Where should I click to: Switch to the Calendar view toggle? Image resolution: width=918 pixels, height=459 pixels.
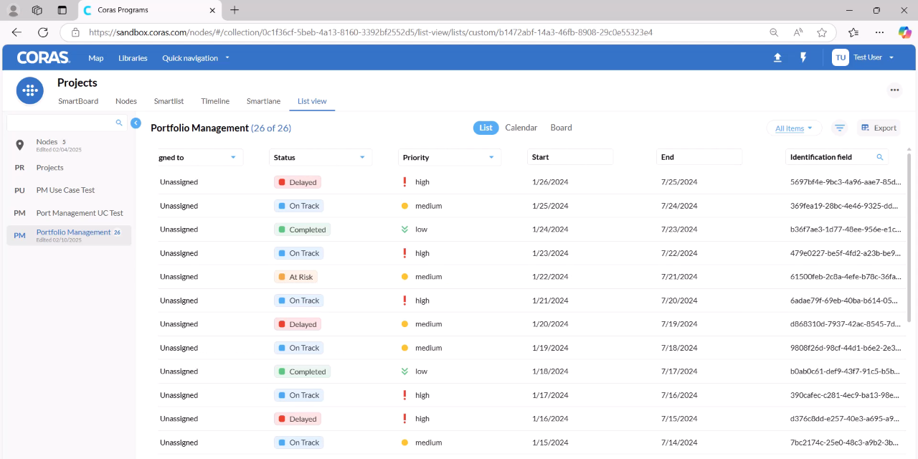click(521, 128)
